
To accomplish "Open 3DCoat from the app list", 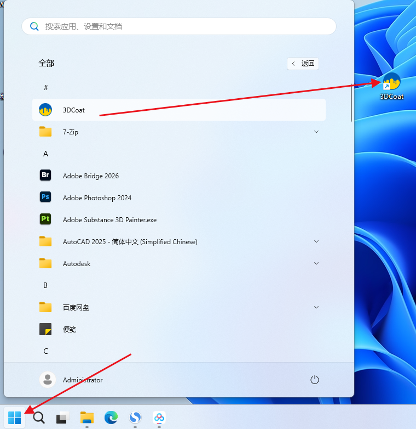I will point(179,110).
